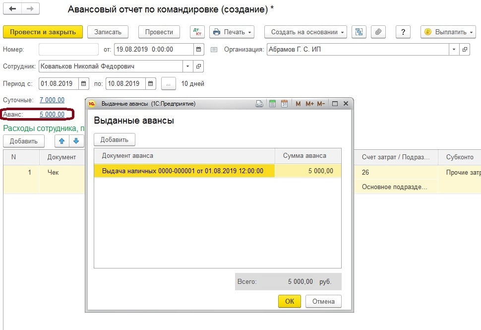Open the Организация dropdown list arrow
Screen dimensions: 481x330
tap(454, 50)
